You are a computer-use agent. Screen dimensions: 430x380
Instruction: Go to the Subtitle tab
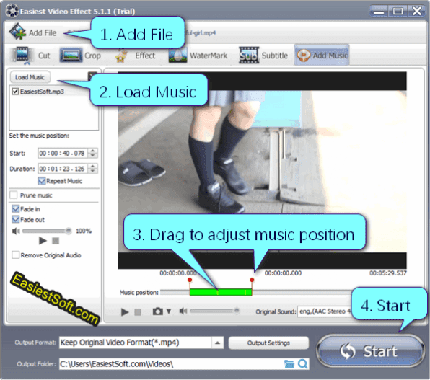263,56
